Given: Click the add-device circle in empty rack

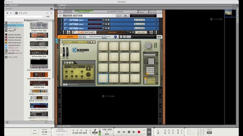Looking at the screenshot, I should 103,96.
